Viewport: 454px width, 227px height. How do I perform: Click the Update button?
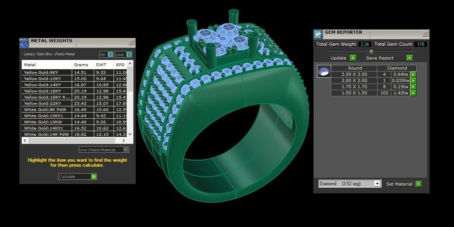point(343,58)
